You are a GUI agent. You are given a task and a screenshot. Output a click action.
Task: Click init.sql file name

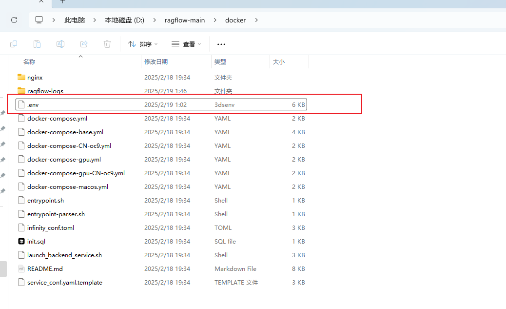coord(36,241)
